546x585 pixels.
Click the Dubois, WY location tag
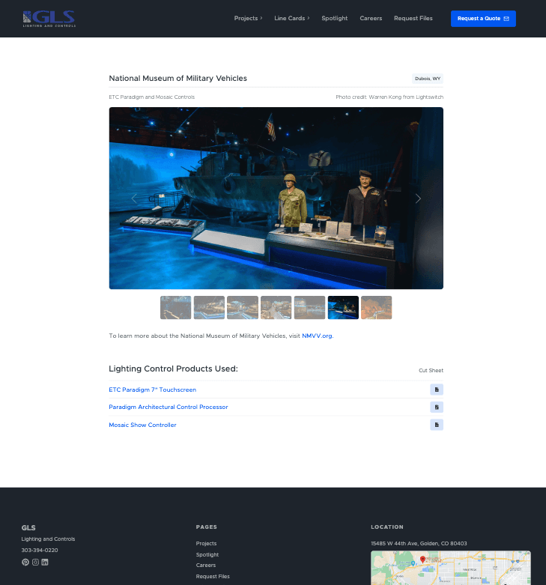click(x=428, y=79)
